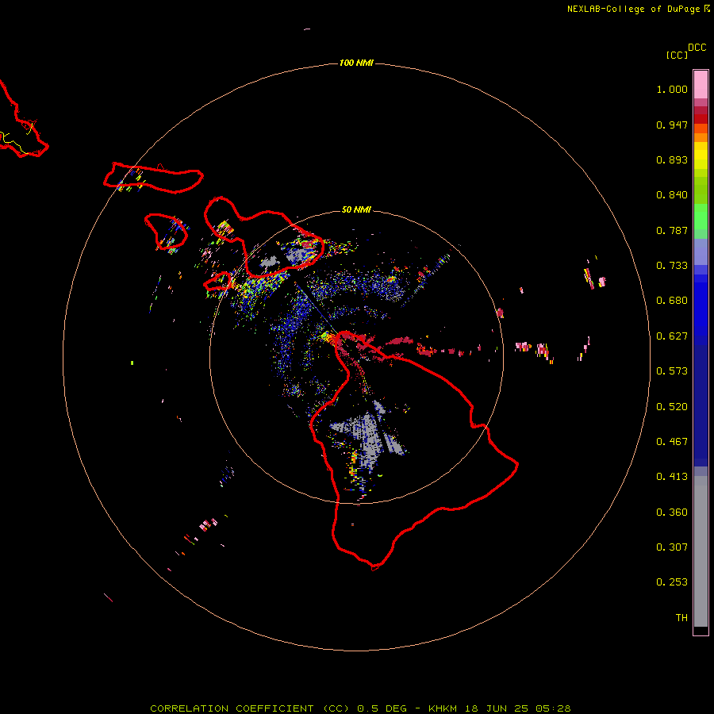Viewport: 714px width, 714px height.
Task: Click the TH threshold label on legend
Action: (681, 618)
